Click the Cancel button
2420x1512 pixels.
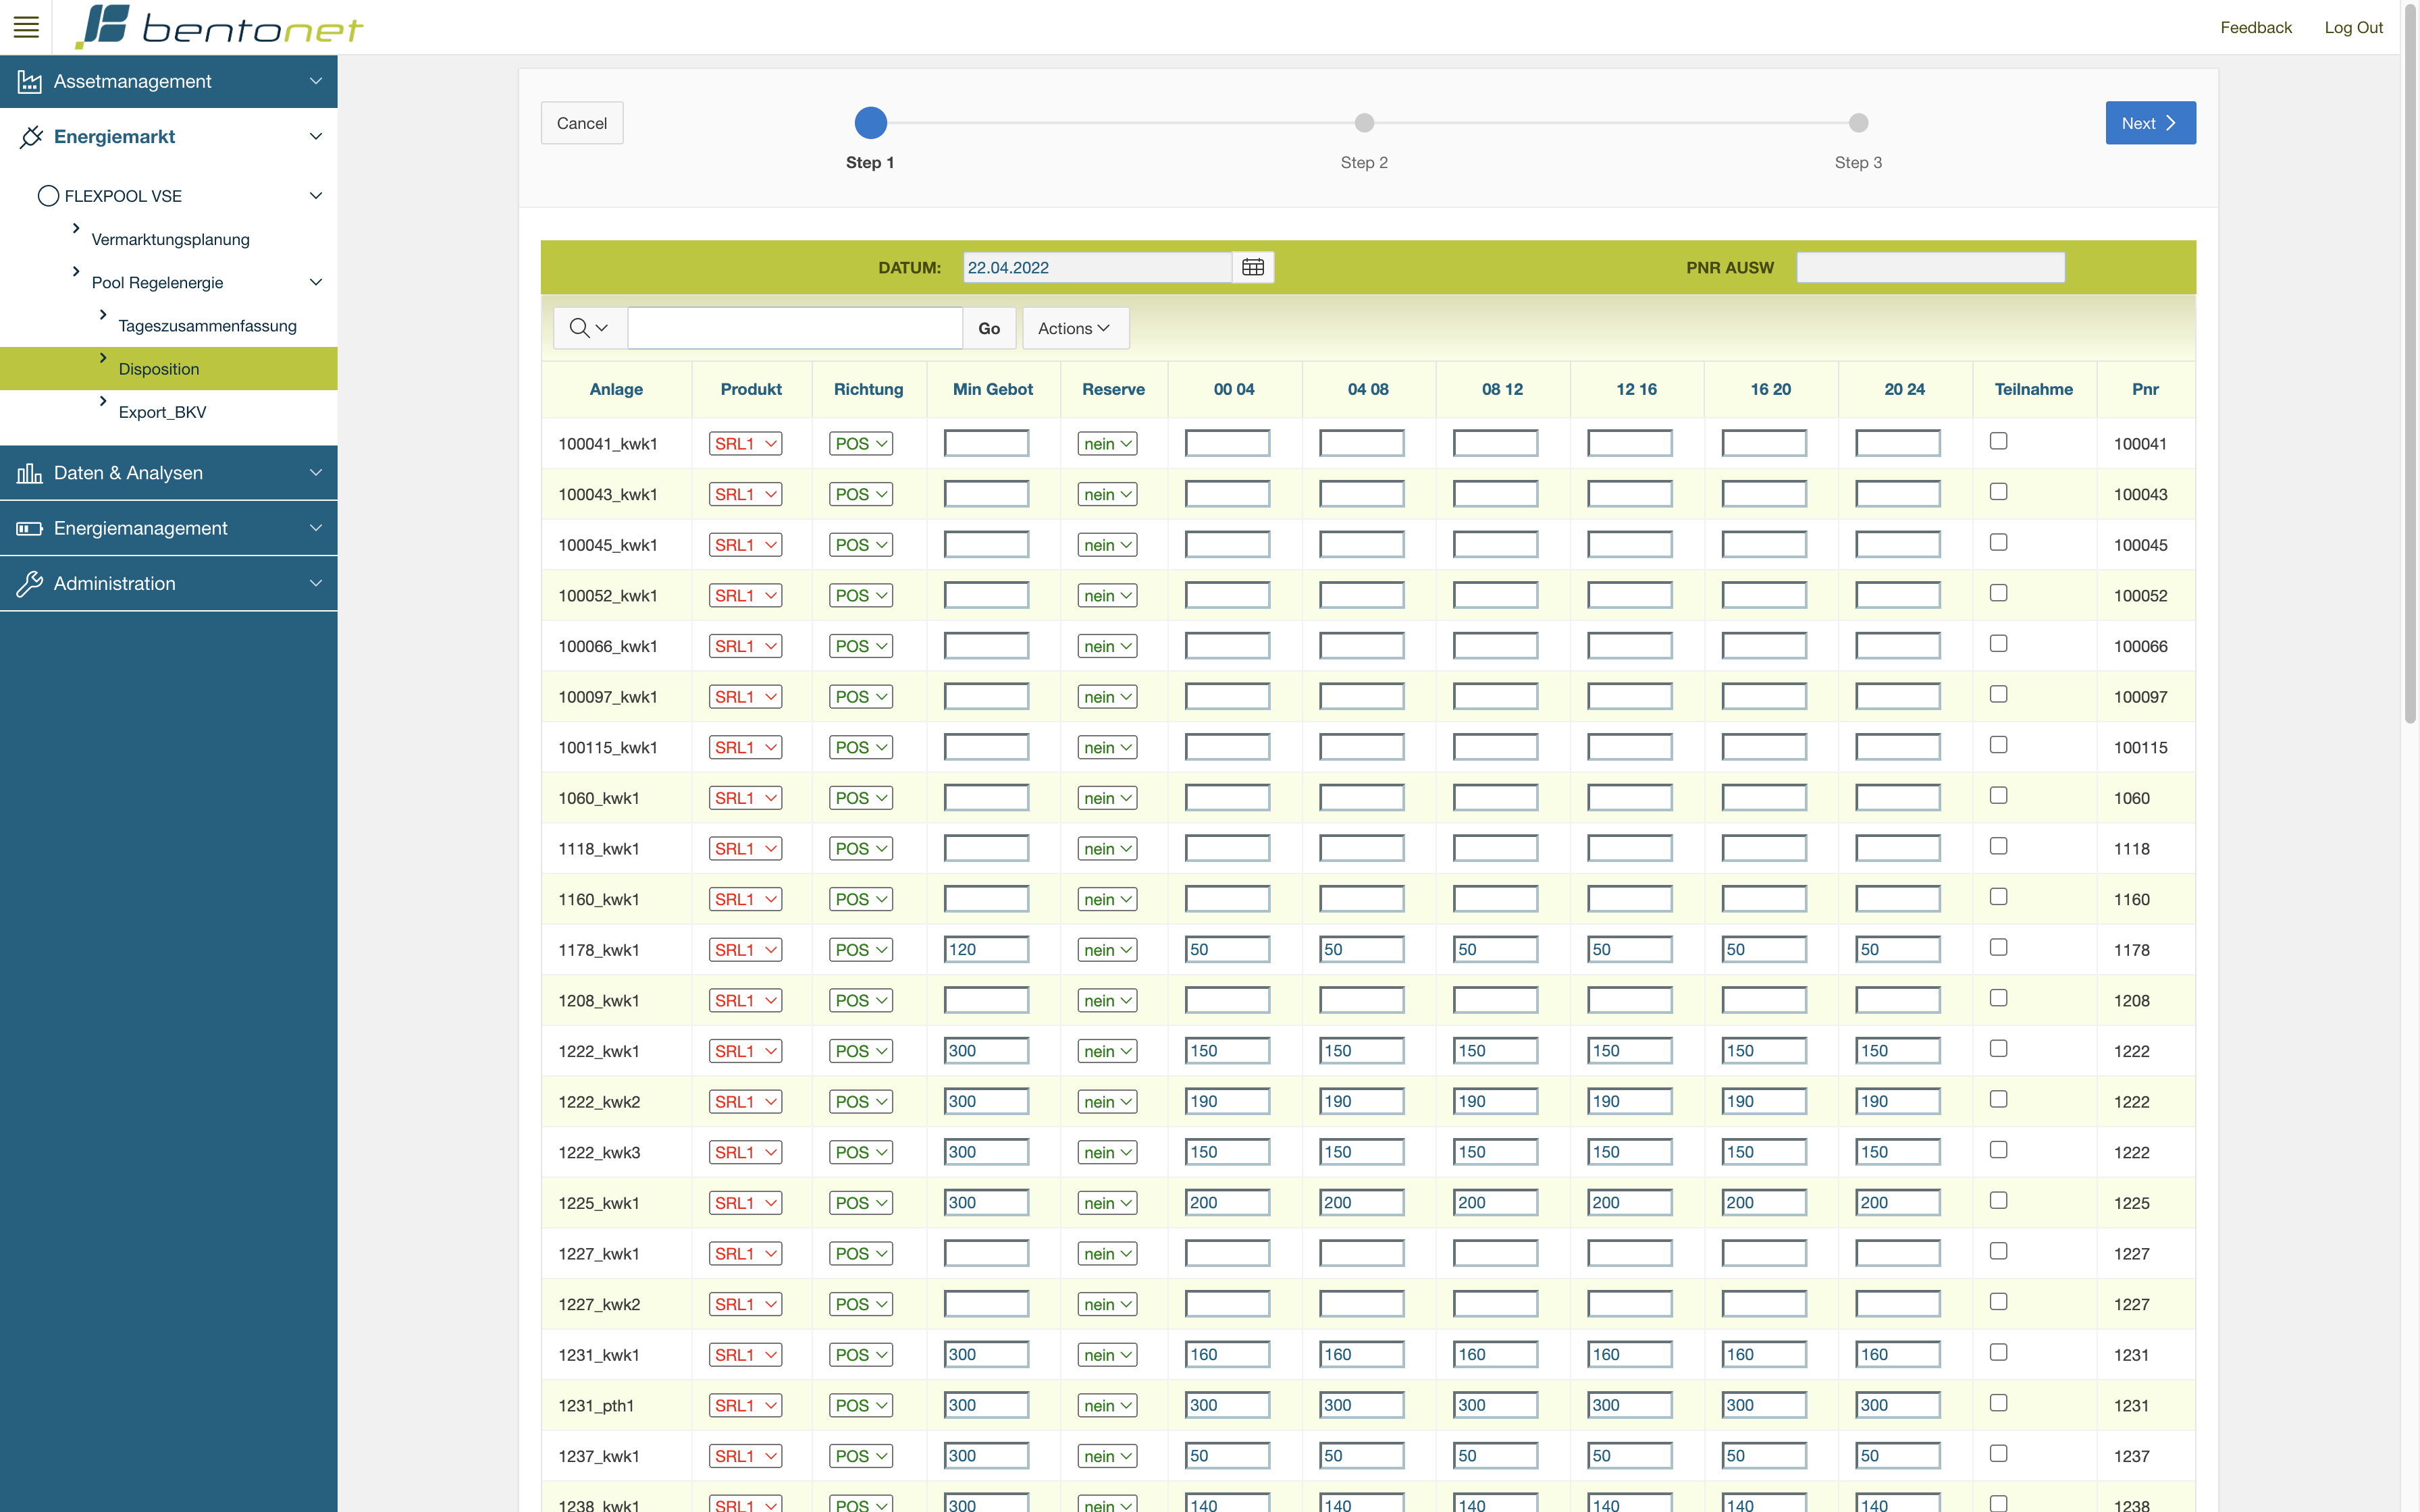point(582,123)
